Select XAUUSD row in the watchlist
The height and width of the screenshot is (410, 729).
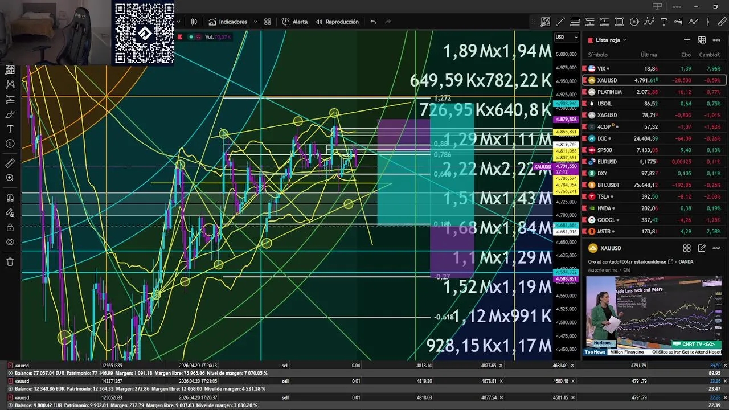click(x=654, y=80)
